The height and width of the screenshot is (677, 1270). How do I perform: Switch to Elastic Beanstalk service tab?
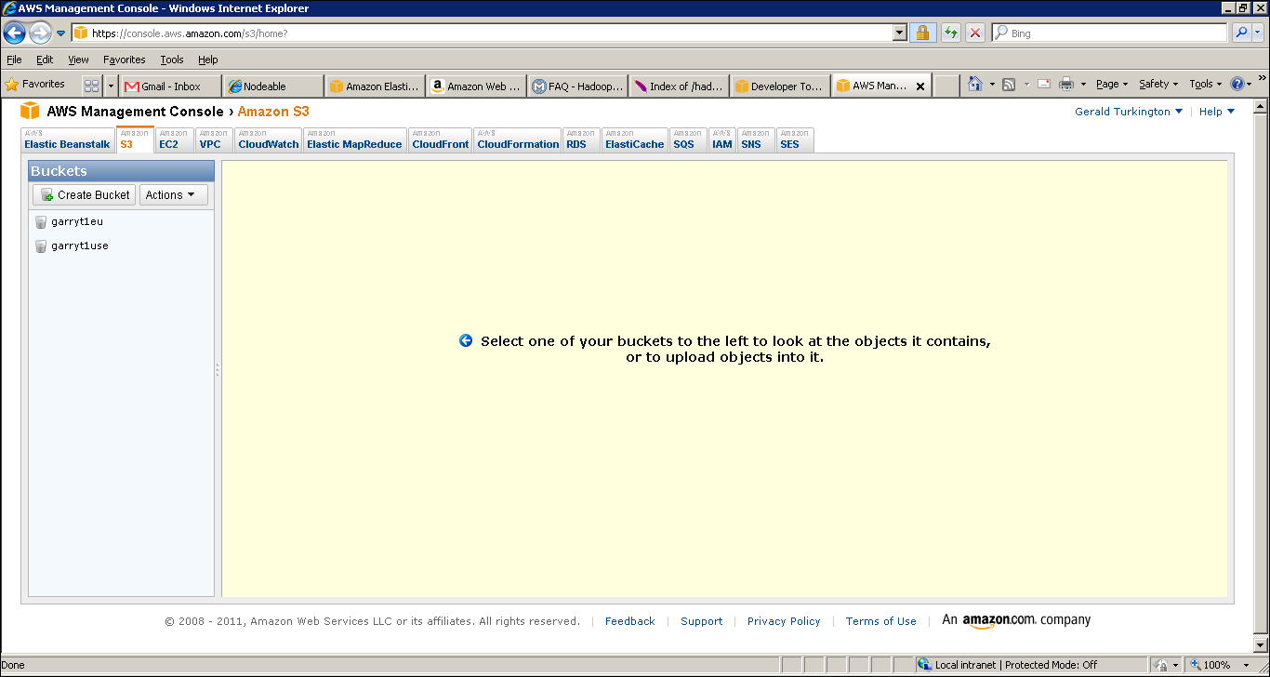[67, 140]
